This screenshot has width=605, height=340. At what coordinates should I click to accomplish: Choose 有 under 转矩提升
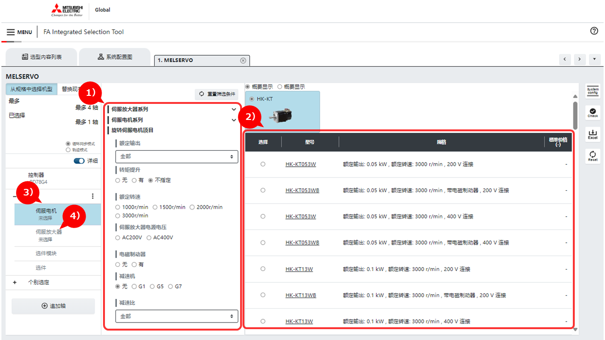coord(134,180)
